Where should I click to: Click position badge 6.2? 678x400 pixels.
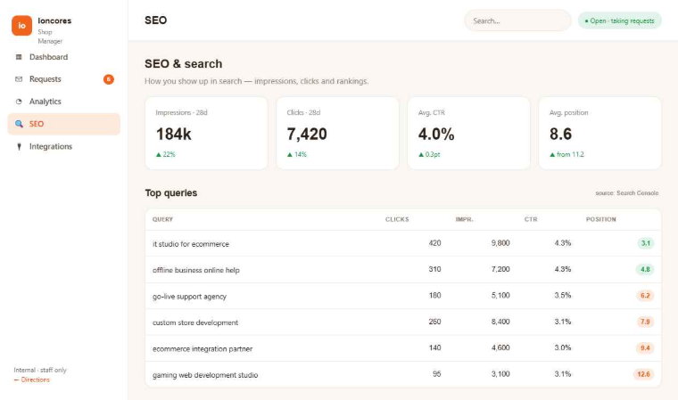[645, 296]
